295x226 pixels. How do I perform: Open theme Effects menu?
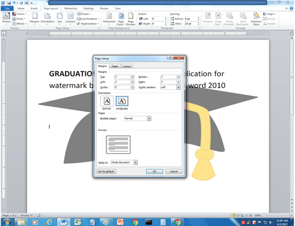(x=19, y=24)
